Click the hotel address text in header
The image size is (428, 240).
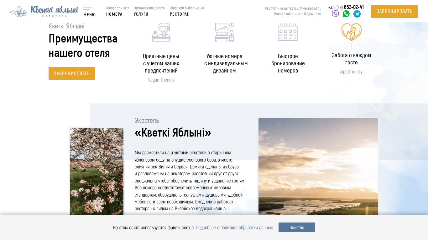point(293,11)
